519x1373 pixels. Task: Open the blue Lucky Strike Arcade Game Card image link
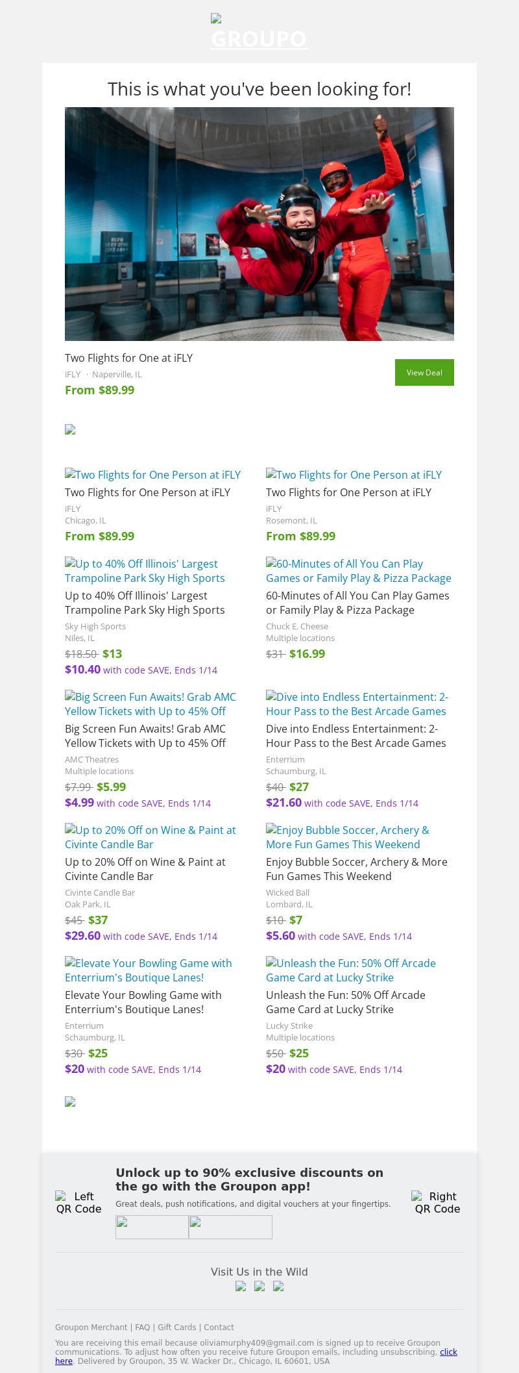(350, 970)
